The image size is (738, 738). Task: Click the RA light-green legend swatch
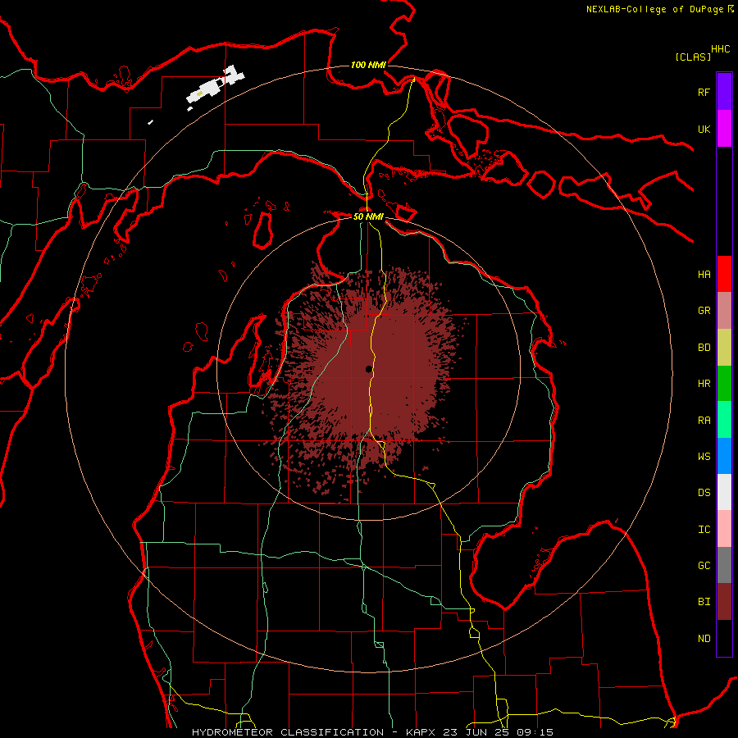724,420
